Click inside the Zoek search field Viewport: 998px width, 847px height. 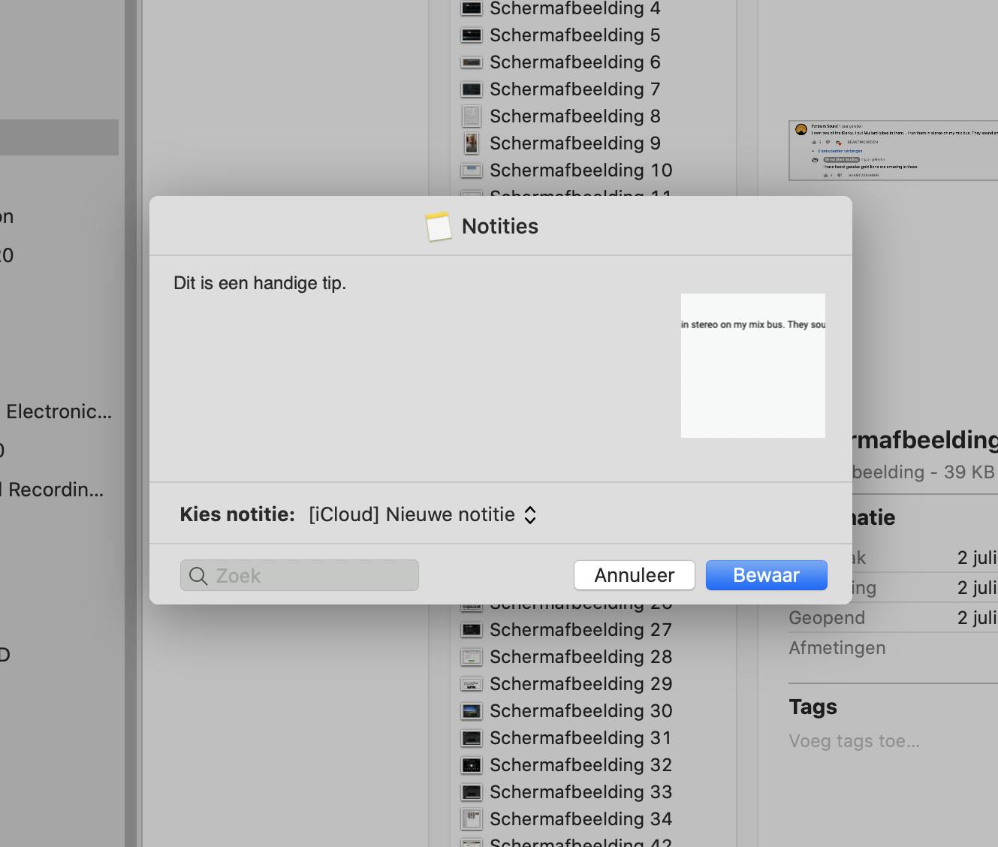[300, 575]
